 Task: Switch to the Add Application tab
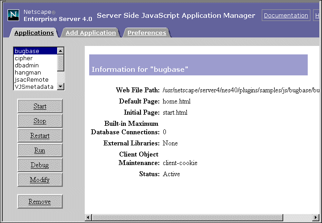pyautogui.click(x=91, y=33)
